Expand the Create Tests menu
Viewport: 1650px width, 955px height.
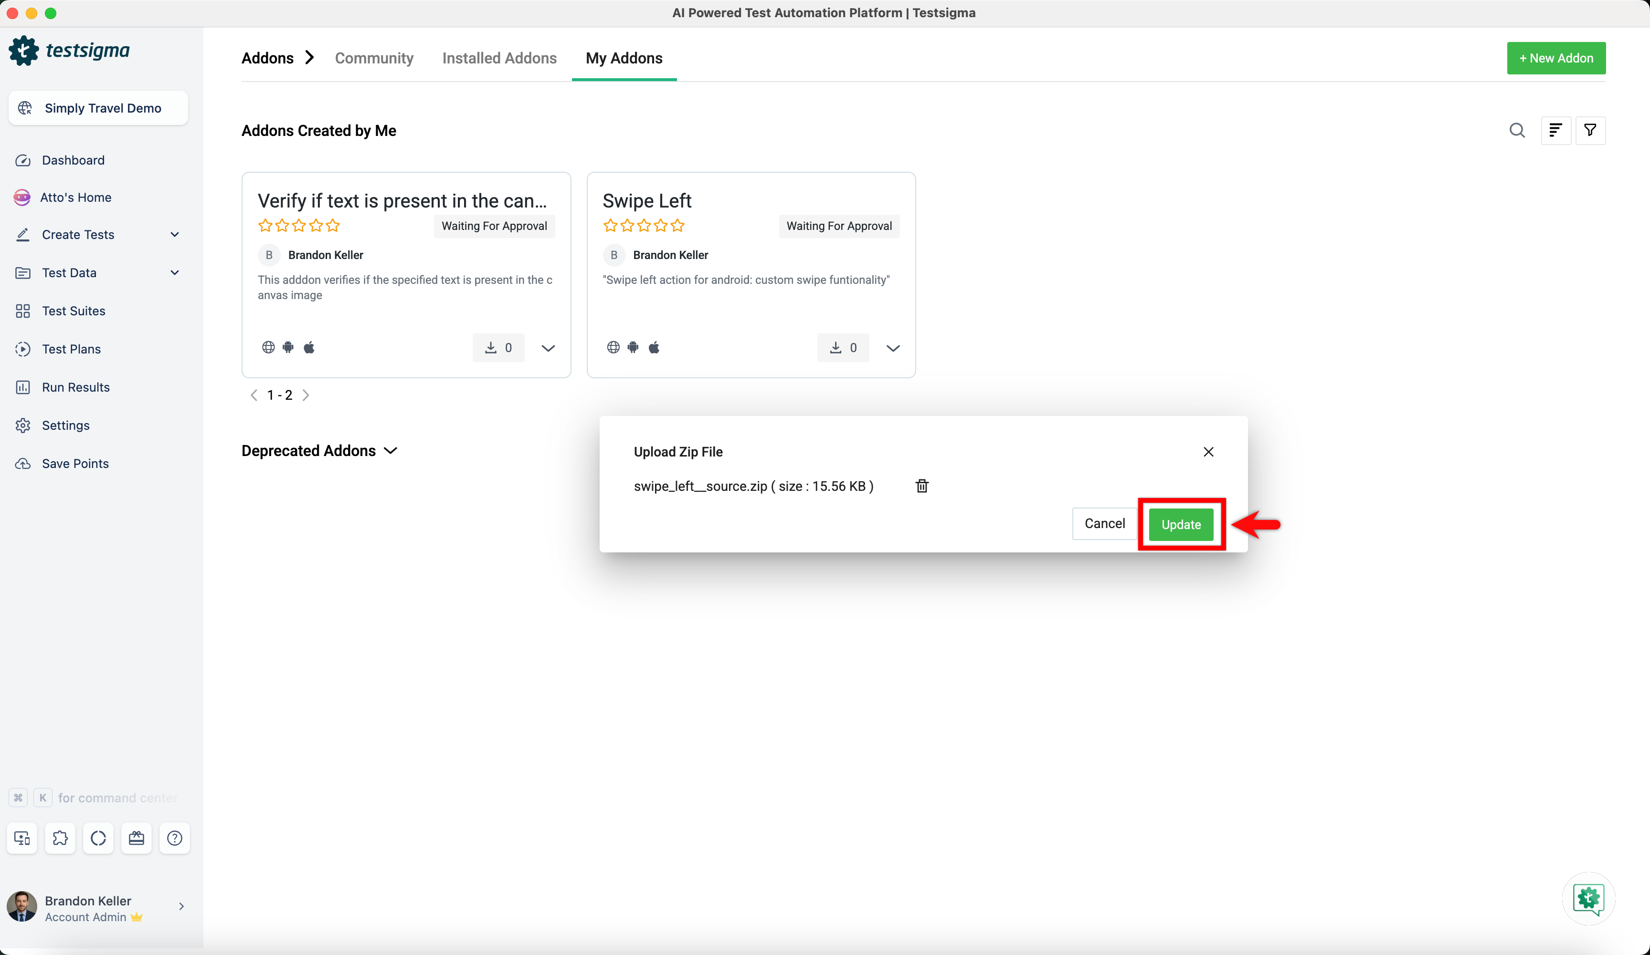(174, 234)
